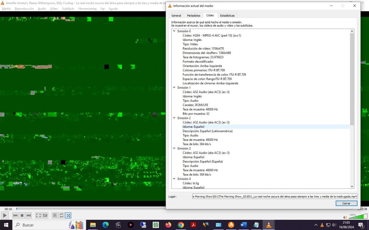Viewport: 369px width, 230px height.
Task: Select the Códec tab
Action: click(210, 15)
